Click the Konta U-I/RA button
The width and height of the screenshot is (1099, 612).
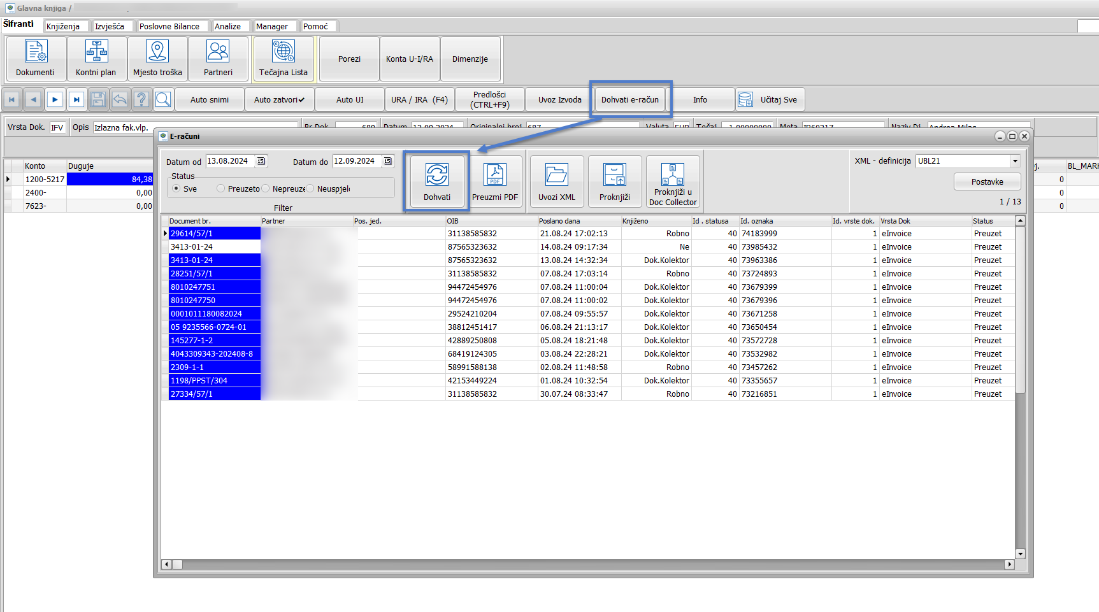410,59
